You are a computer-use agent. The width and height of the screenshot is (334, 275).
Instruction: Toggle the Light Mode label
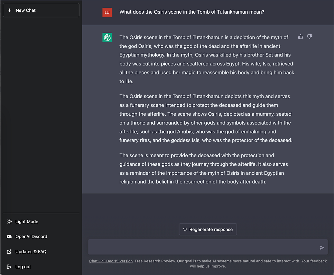pyautogui.click(x=27, y=222)
